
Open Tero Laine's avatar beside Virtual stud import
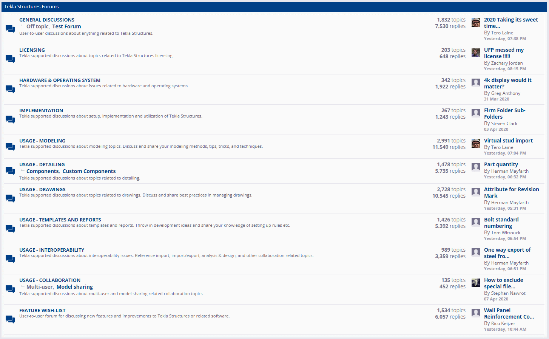click(x=476, y=143)
